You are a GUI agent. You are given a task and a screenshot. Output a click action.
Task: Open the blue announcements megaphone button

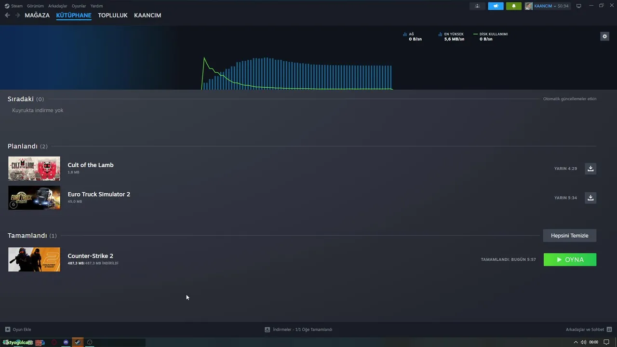click(x=496, y=6)
